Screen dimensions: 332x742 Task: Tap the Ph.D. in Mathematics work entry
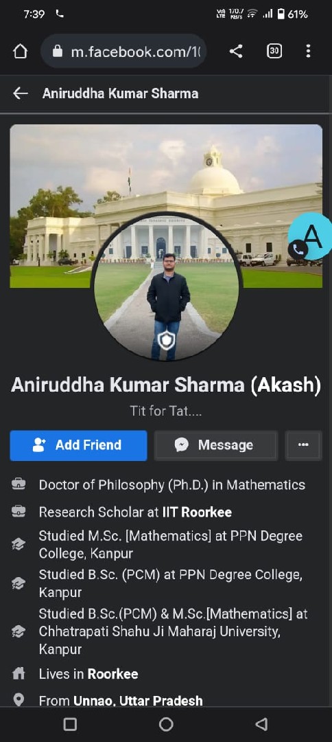[172, 485]
